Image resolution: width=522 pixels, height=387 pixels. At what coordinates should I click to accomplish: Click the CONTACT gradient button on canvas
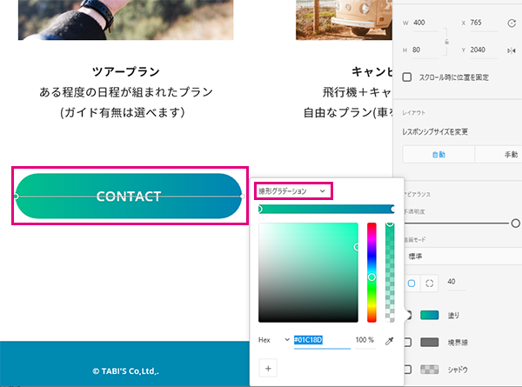[x=128, y=197]
